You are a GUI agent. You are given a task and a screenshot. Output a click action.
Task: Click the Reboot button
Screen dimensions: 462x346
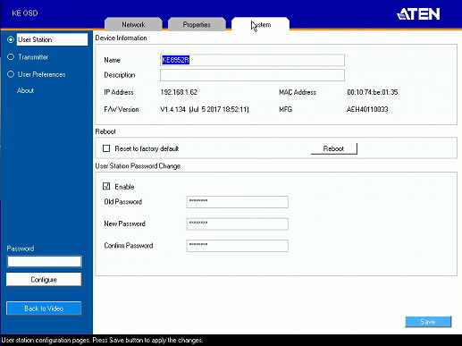[333, 148]
